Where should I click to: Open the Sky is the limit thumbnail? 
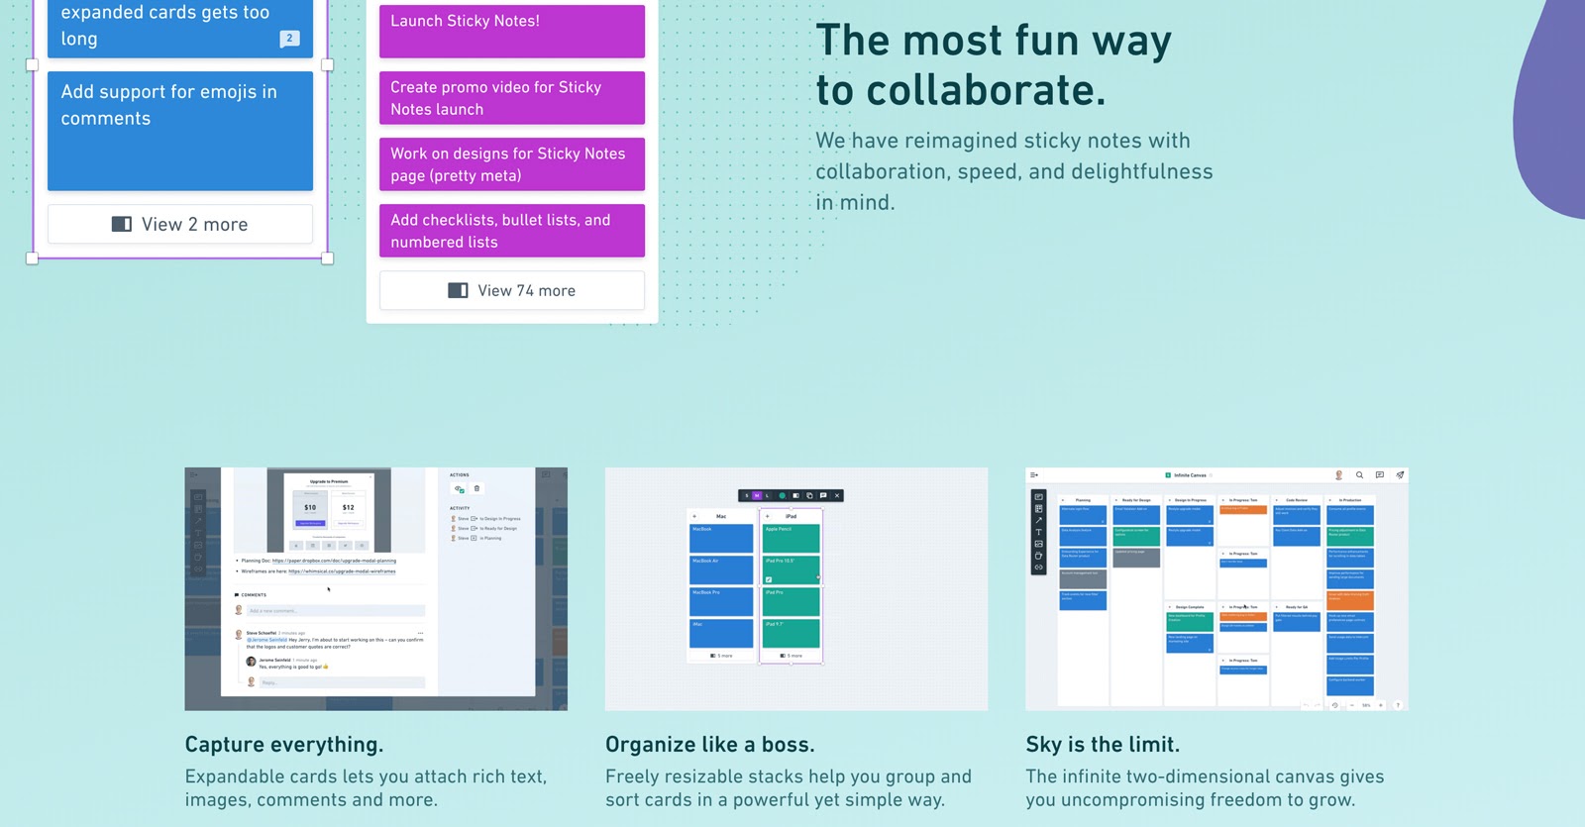(1217, 588)
